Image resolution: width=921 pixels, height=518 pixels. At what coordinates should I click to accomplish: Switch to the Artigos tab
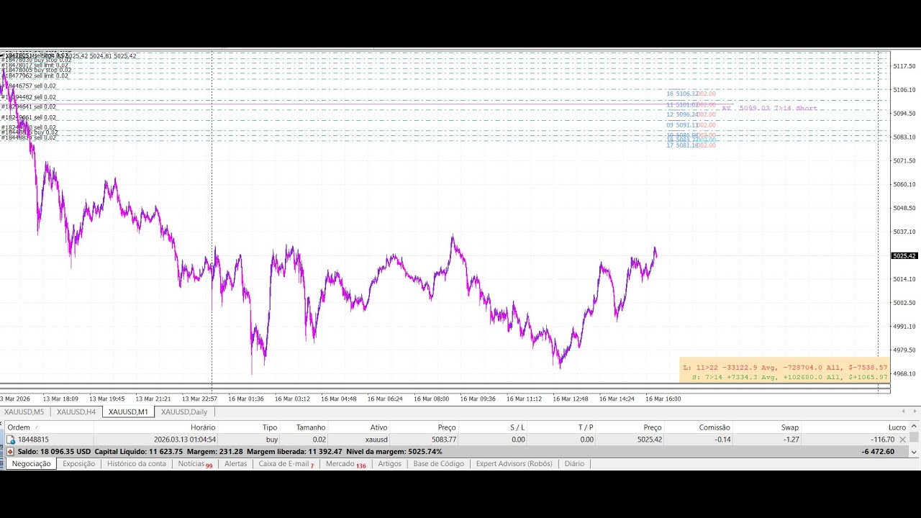[x=389, y=464]
